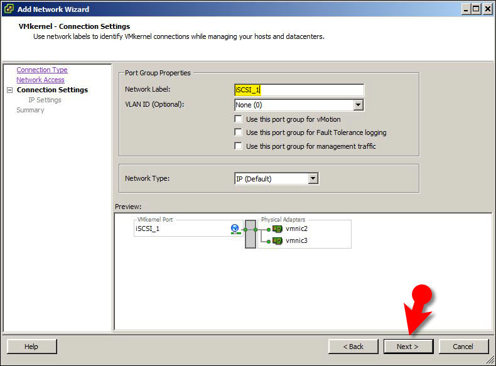Collapse the Connection Settings tree node
Screen dimensions: 496x366
[x=10, y=90]
